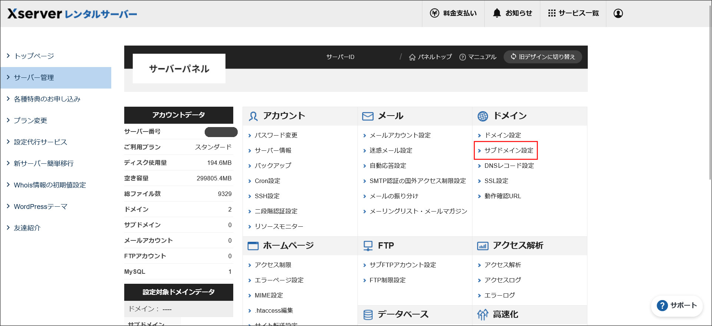This screenshot has height=326, width=712.
Task: Open 料金支払い in the header
Action: [x=453, y=13]
